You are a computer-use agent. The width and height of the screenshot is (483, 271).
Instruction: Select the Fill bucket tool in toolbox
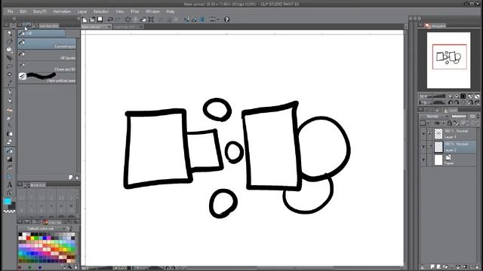click(x=10, y=151)
